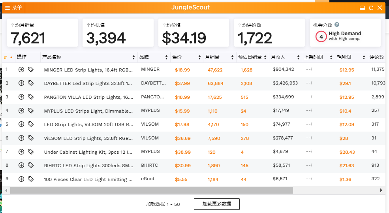This screenshot has width=389, height=213.
Task: Tag the DAYBETTER Led Strip Lights product
Action: (x=31, y=83)
